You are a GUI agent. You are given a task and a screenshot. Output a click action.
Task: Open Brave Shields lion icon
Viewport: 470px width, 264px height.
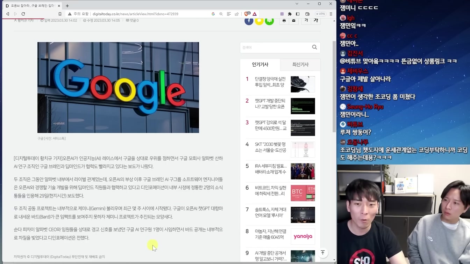tap(247, 14)
